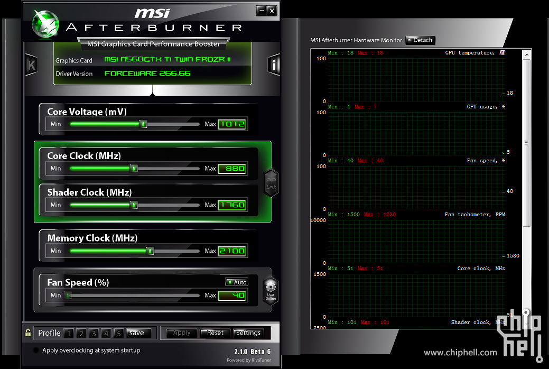Select profile slot 3
This screenshot has height=369, width=549.
point(94,333)
